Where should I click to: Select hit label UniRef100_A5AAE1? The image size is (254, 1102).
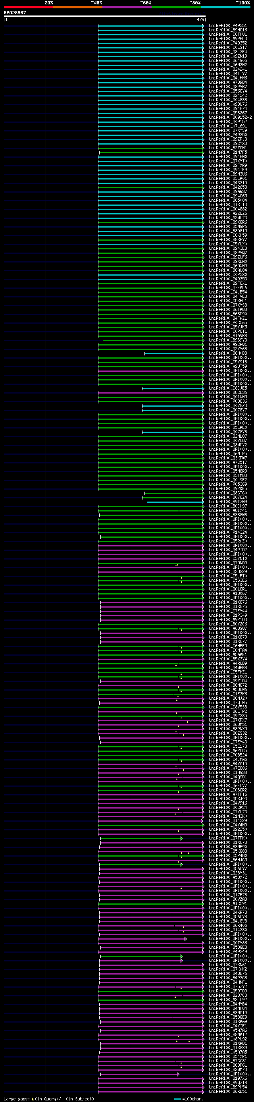[x=228, y=654]
